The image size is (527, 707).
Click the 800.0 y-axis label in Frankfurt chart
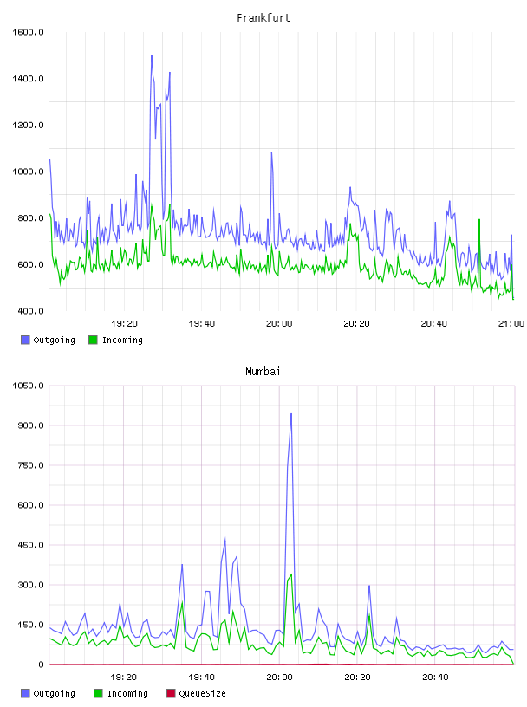coord(30,217)
